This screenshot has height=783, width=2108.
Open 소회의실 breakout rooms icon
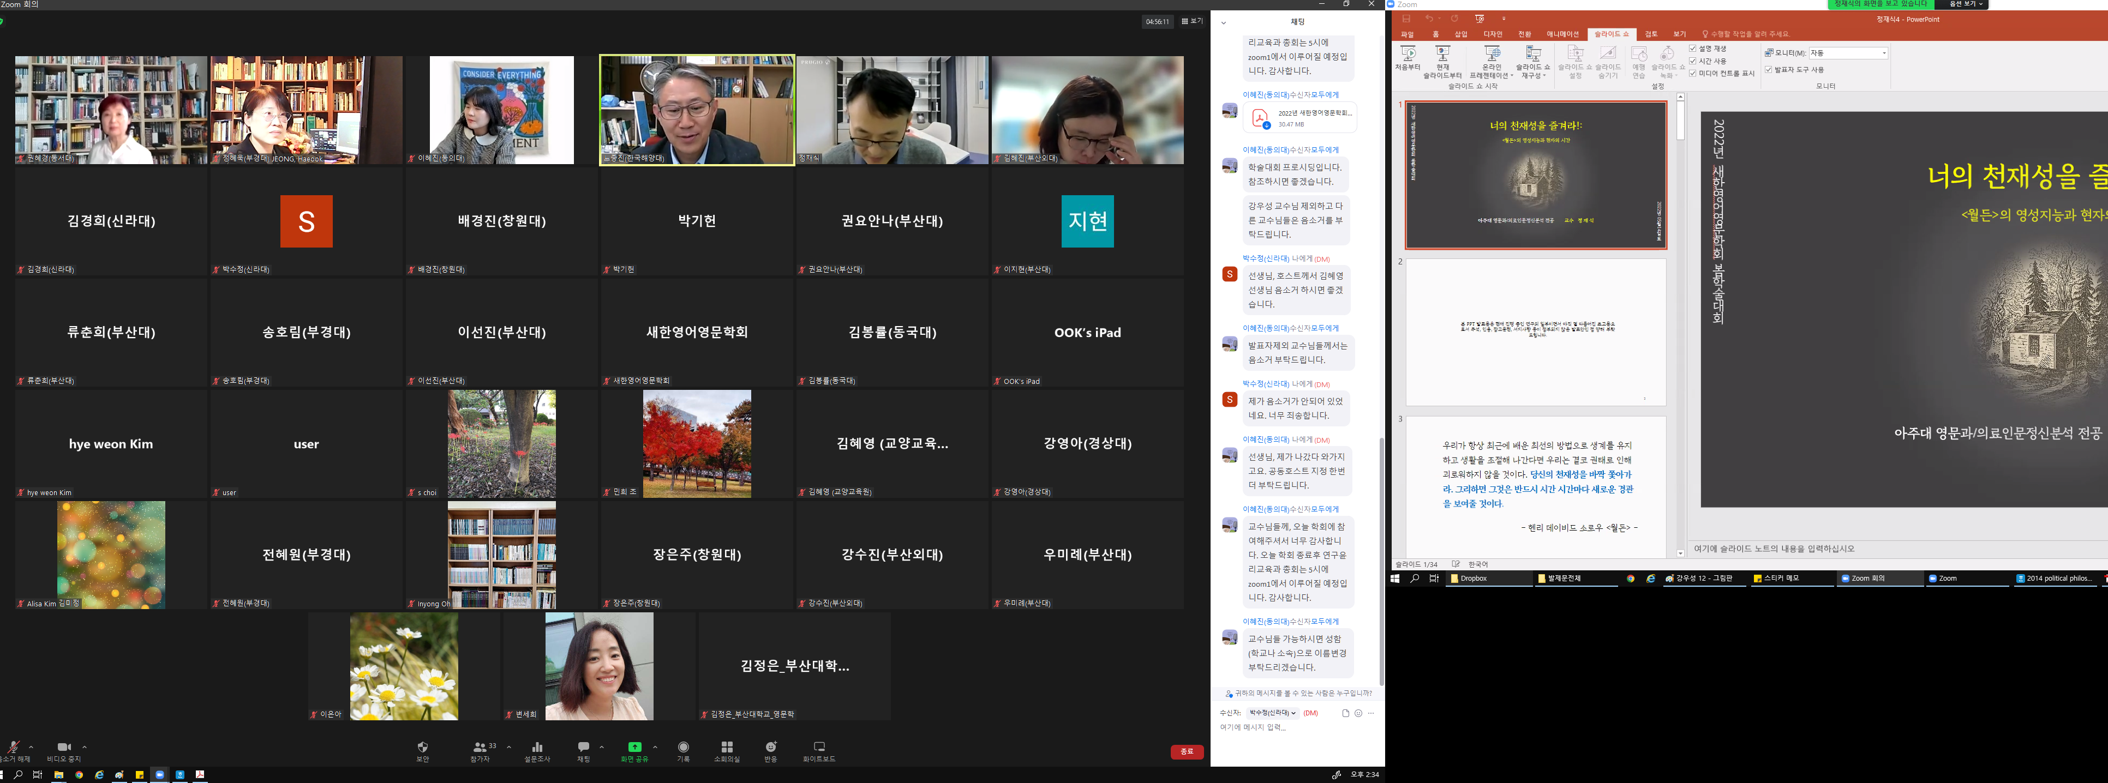(x=727, y=747)
